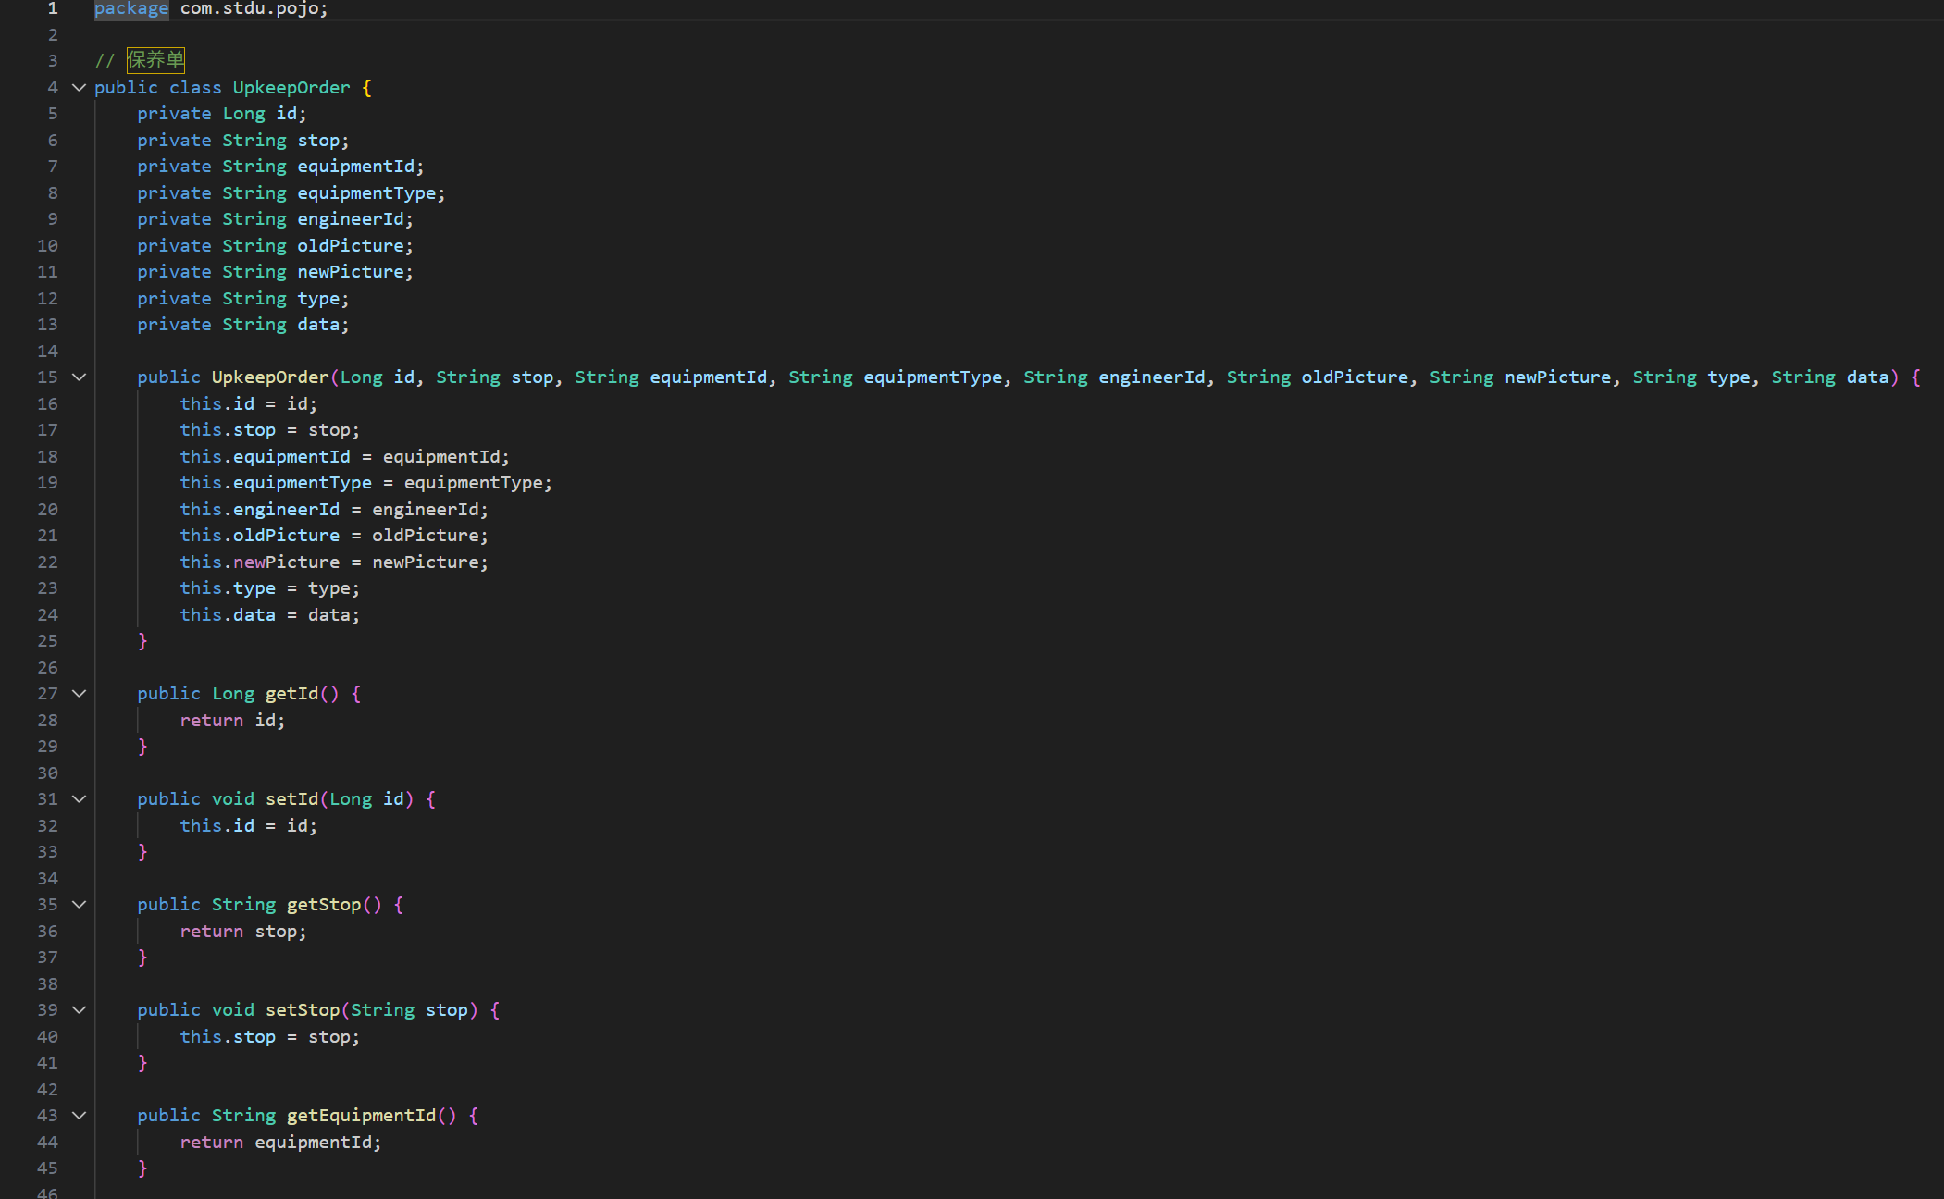The image size is (1944, 1199).
Task: Click the getEquipmentId method name
Action: 361,1116
